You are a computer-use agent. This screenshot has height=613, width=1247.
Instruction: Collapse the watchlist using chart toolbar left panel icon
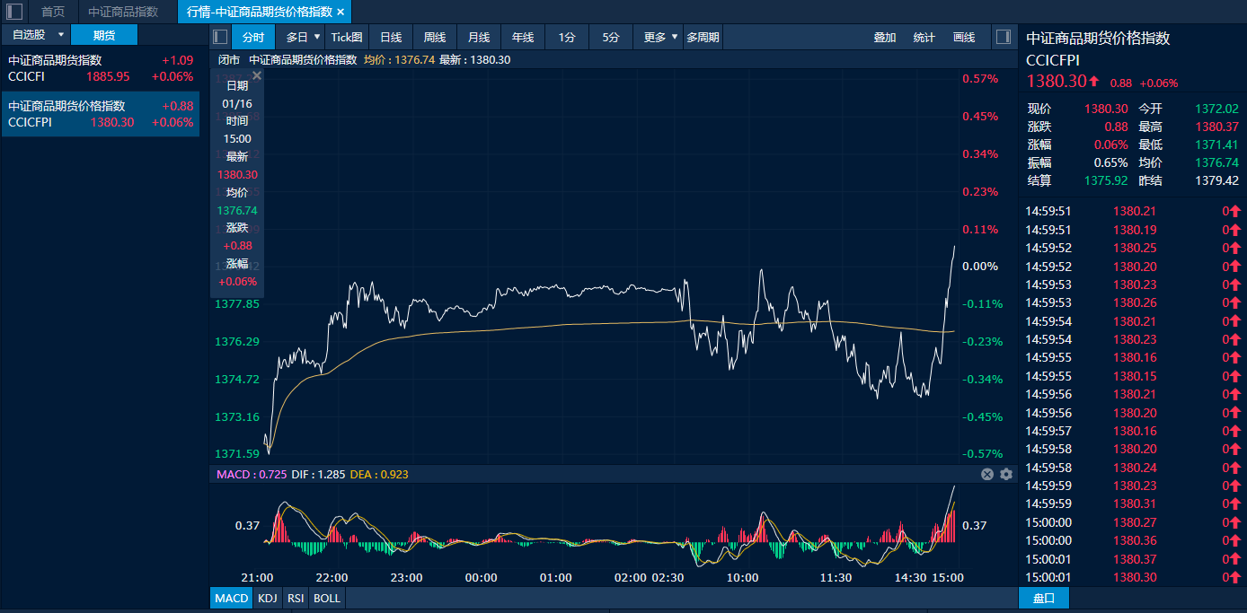tap(220, 37)
